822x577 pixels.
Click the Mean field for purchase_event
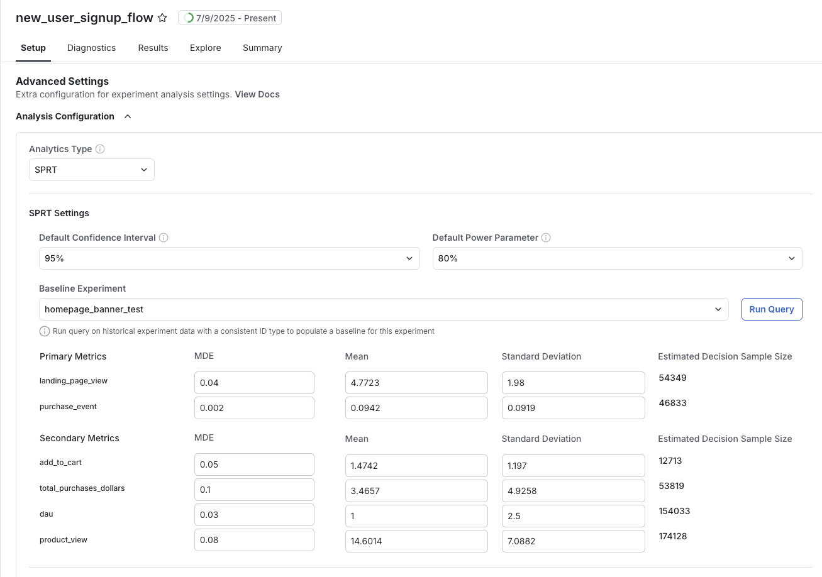tap(416, 407)
